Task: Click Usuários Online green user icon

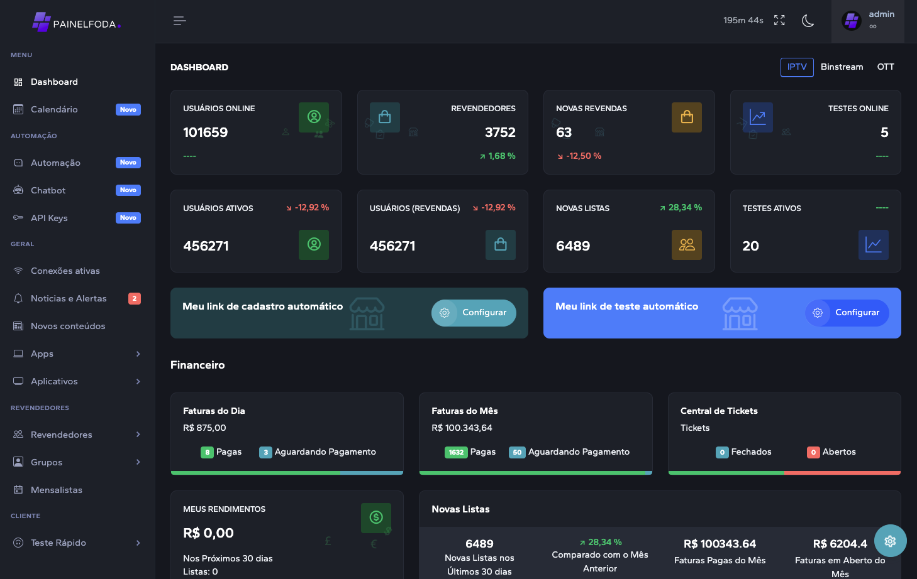Action: tap(314, 117)
